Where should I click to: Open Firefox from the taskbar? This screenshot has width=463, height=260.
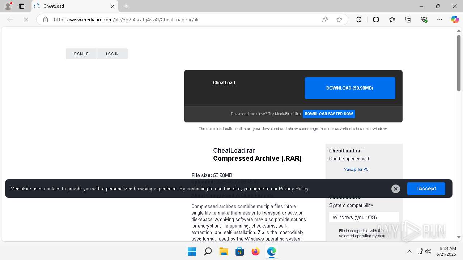(x=255, y=251)
